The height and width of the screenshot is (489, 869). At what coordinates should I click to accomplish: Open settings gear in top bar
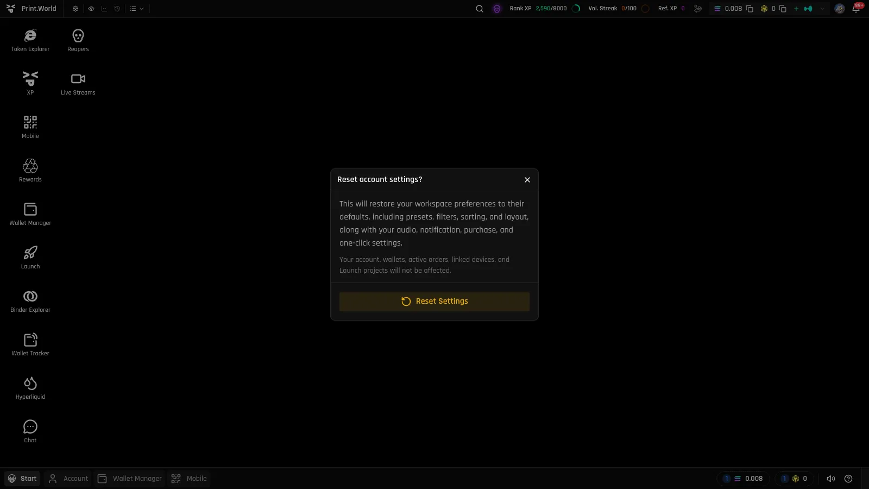pos(75,9)
